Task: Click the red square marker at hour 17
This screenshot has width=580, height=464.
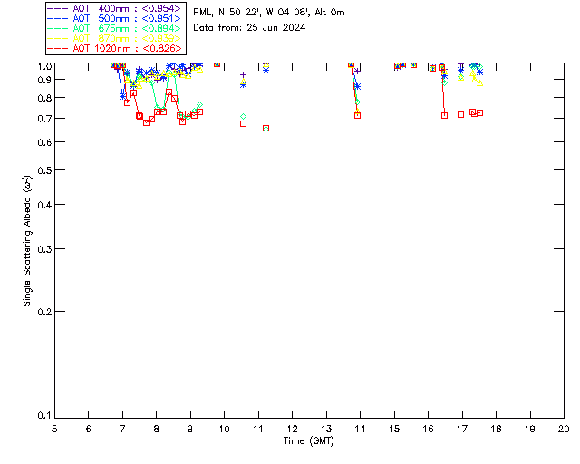Action: click(x=461, y=115)
